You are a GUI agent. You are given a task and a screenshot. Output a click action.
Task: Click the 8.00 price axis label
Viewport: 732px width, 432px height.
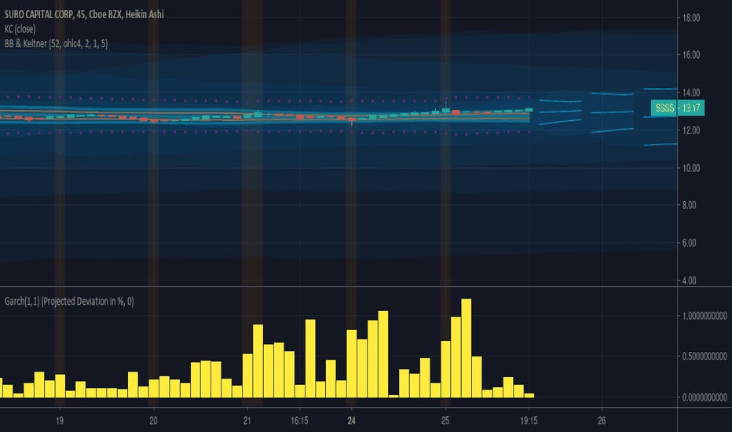click(x=689, y=205)
